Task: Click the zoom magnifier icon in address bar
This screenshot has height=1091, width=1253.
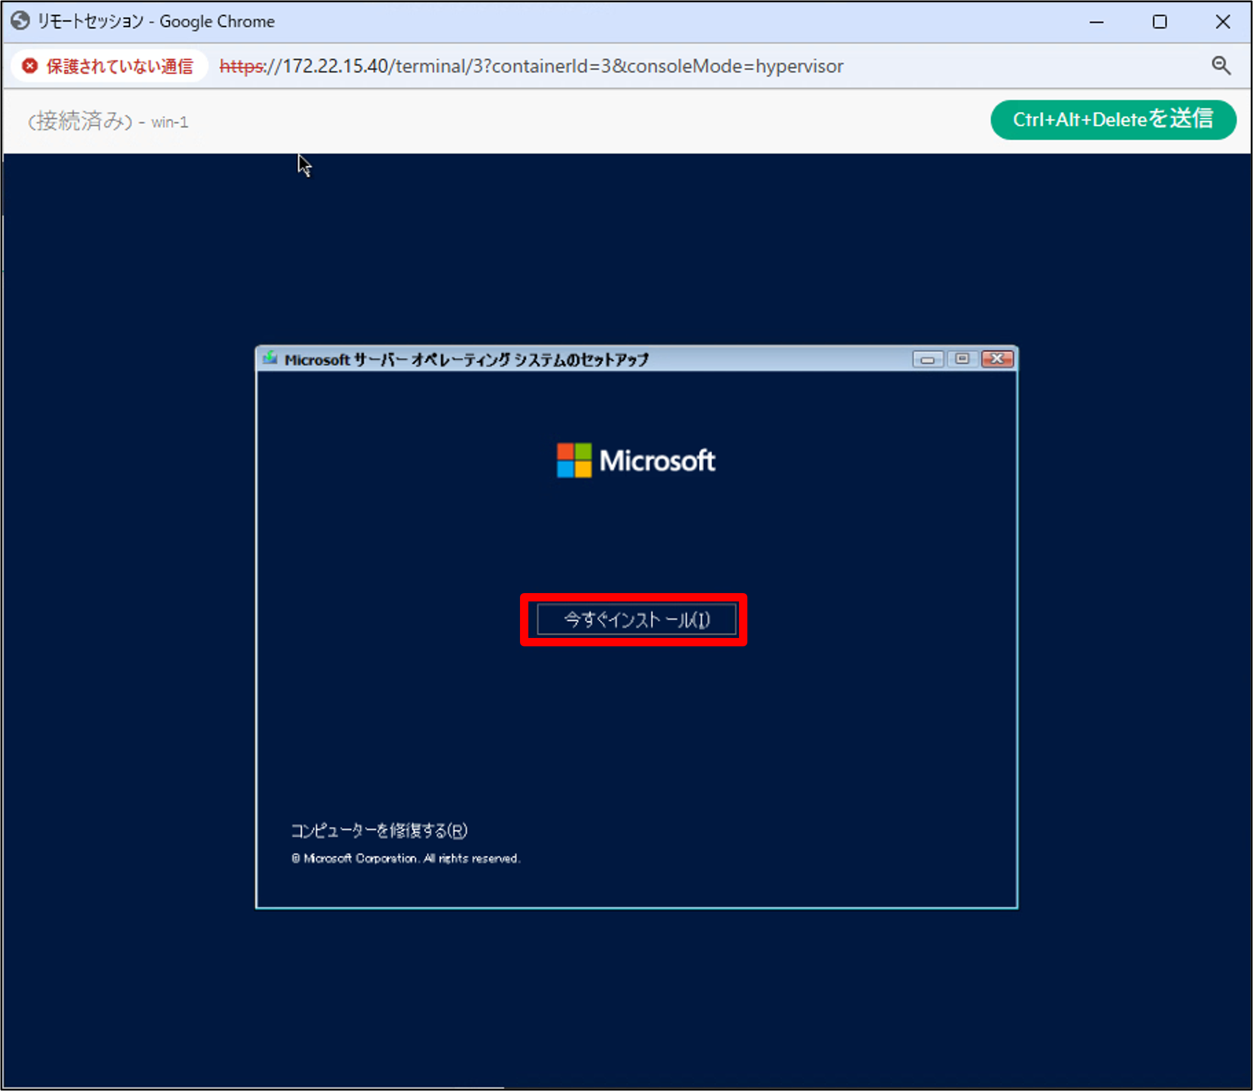Action: pyautogui.click(x=1220, y=66)
